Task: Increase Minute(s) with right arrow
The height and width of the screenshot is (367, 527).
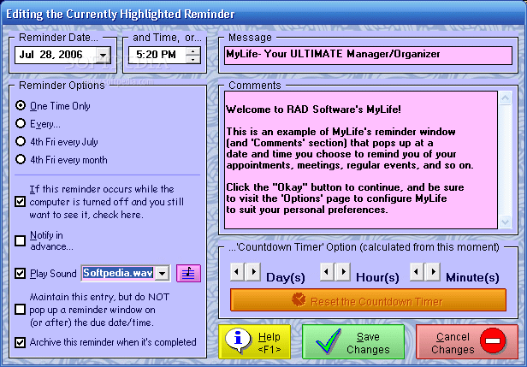Action: pyautogui.click(x=433, y=271)
